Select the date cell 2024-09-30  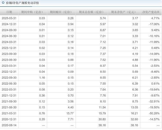click(x=9, y=30)
